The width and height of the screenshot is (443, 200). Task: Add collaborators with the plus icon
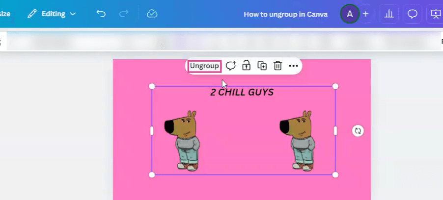[365, 14]
